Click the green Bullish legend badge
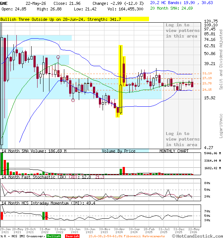Image resolution: width=223 pixels, height=238 pixels. [x=54, y=236]
